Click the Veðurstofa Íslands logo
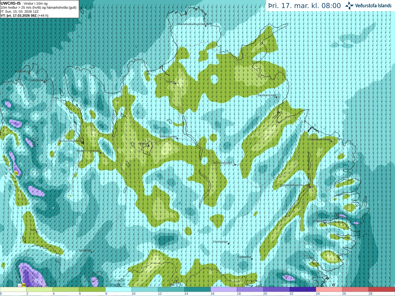This screenshot has width=395, height=296. (x=368, y=5)
